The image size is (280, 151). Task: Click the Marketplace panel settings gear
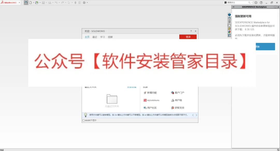click(275, 7)
